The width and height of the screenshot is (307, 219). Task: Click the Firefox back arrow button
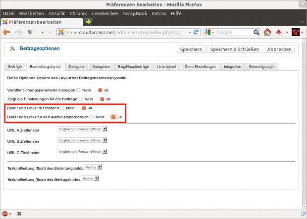click(x=6, y=32)
